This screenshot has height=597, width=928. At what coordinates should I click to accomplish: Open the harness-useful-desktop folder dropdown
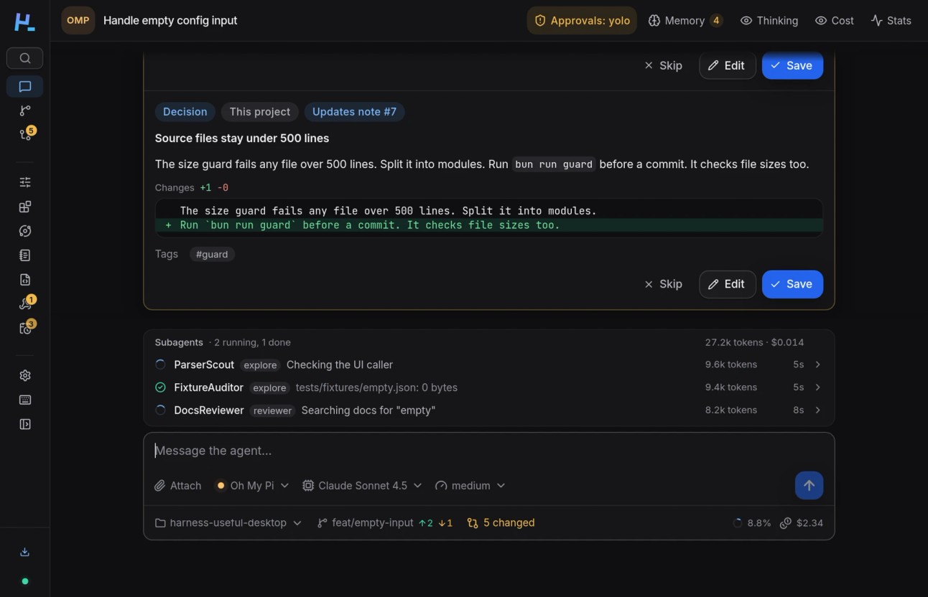point(228,523)
